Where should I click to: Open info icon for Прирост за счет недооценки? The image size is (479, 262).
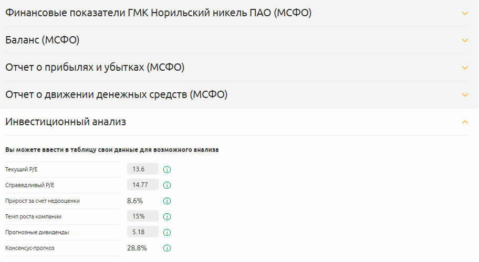(168, 201)
